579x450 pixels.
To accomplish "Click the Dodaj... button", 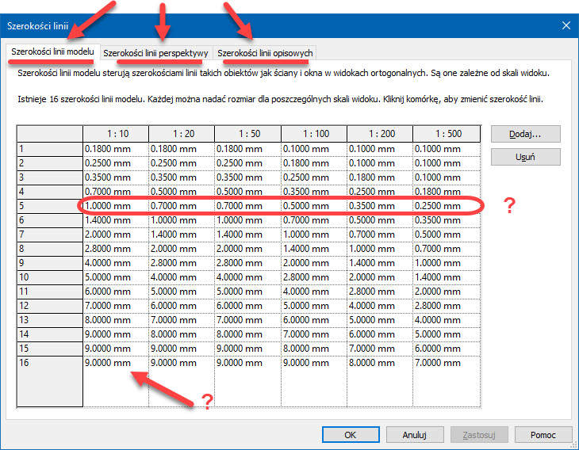I will click(525, 133).
